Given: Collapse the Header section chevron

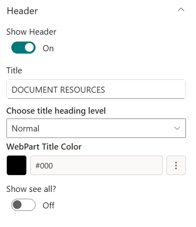Looking at the screenshot, I should (x=181, y=10).
